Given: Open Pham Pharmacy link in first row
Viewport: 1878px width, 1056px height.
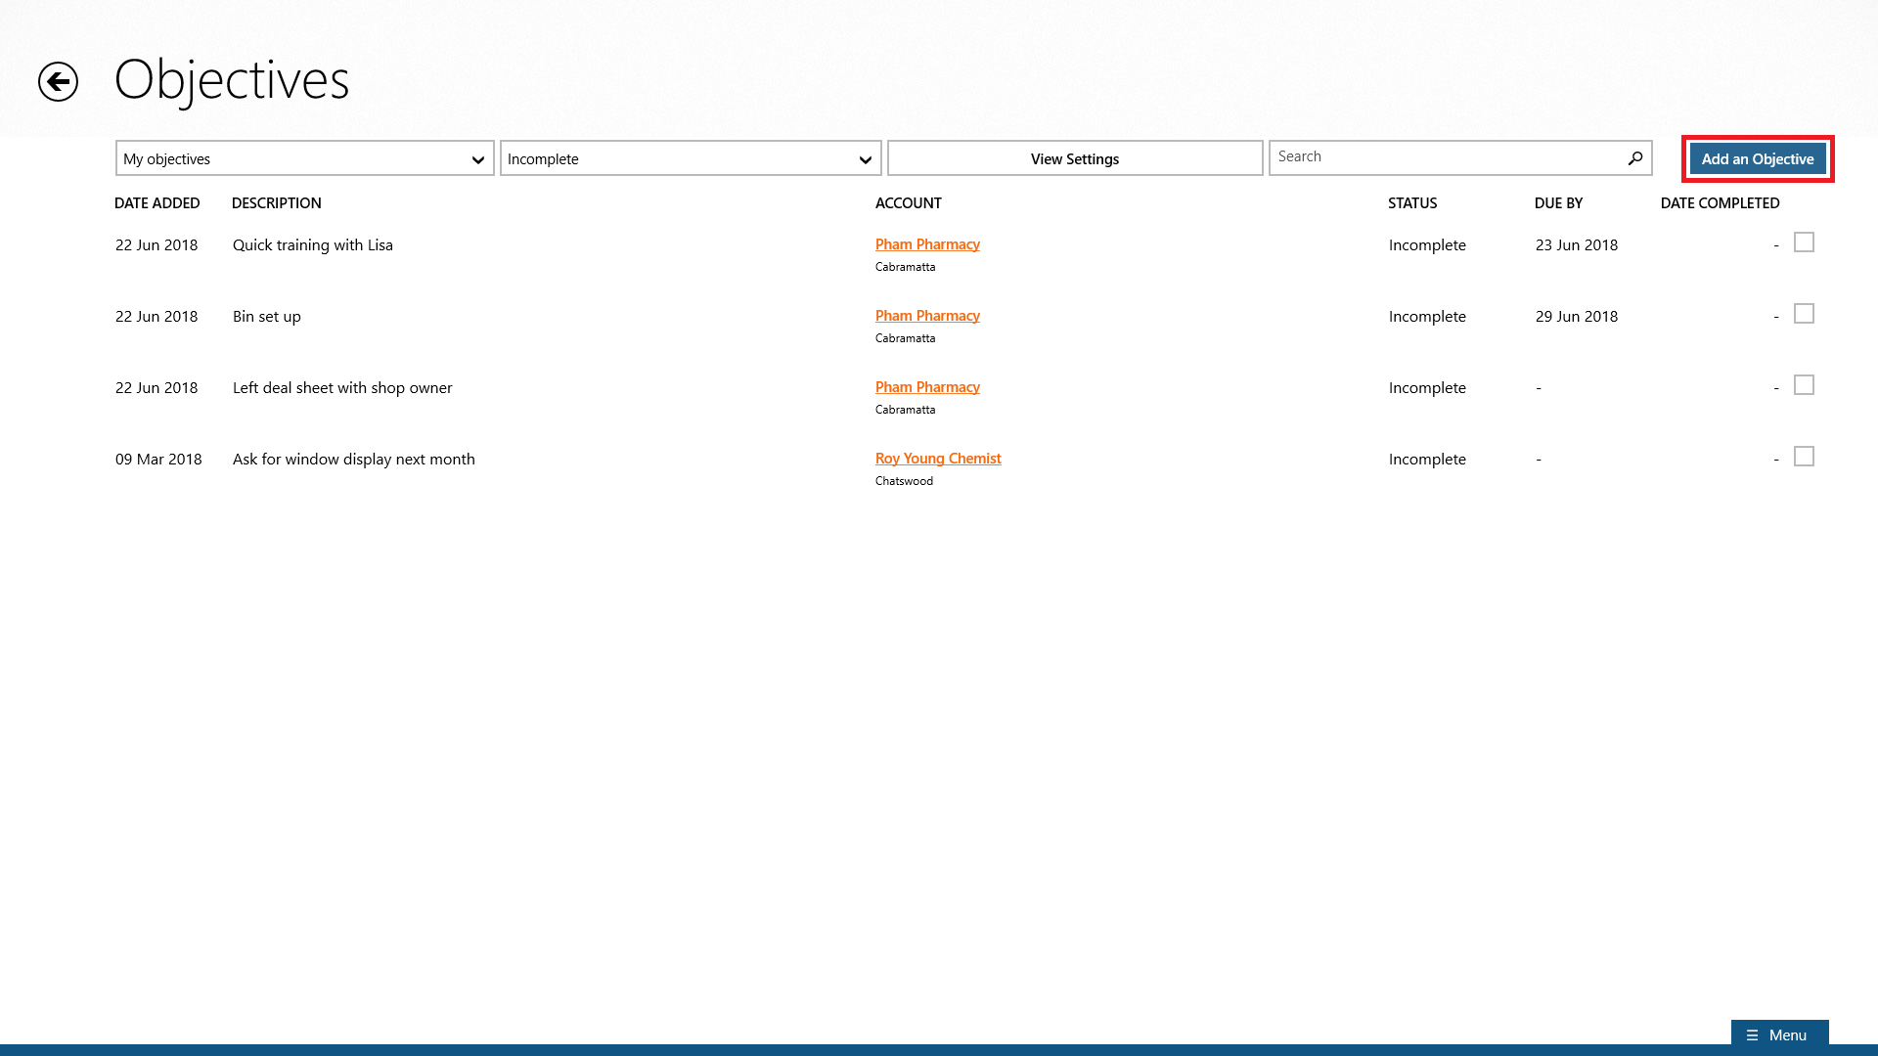Looking at the screenshot, I should [926, 244].
